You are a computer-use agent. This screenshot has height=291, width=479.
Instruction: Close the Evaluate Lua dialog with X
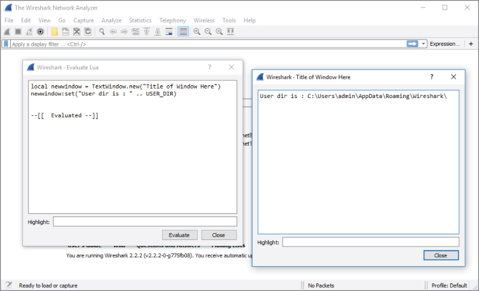tap(232, 67)
